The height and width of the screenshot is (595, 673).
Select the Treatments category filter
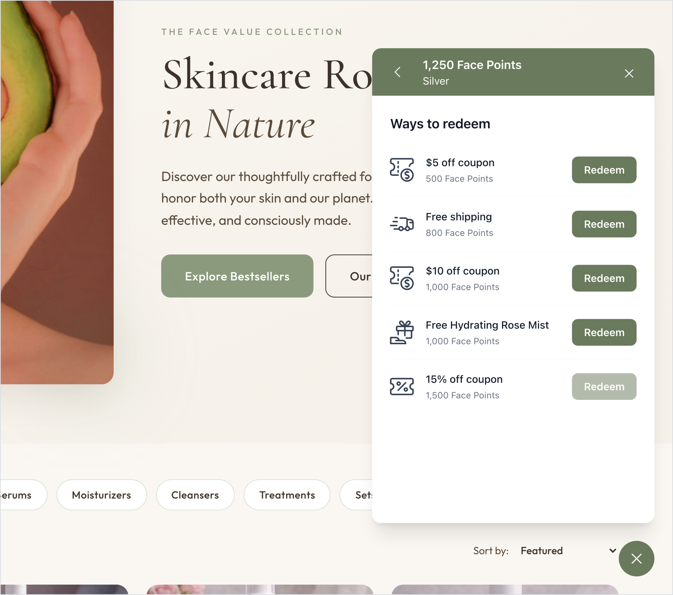click(x=287, y=495)
